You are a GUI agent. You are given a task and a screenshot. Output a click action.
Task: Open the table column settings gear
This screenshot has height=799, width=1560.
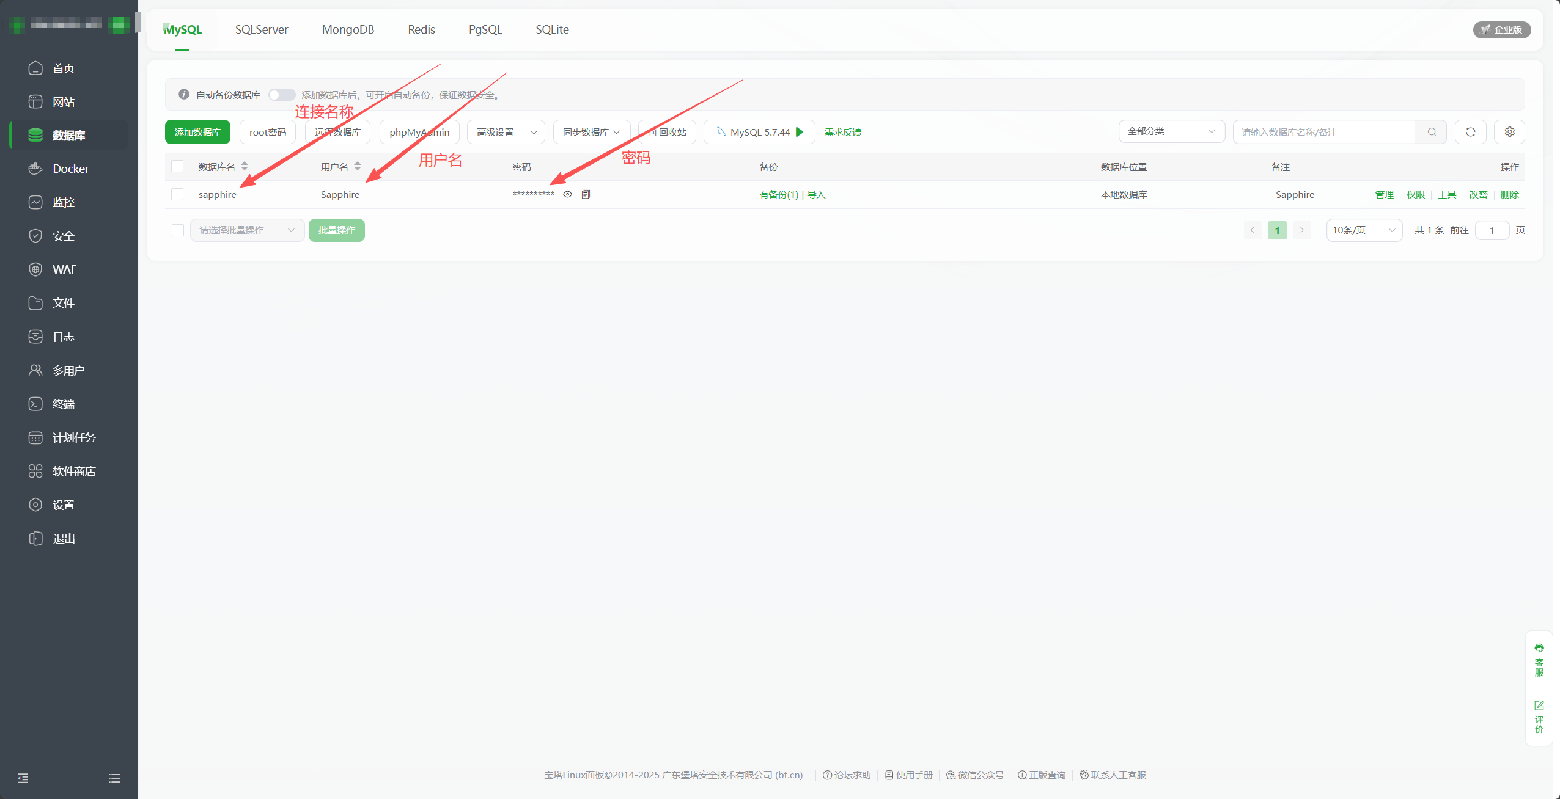click(1509, 132)
